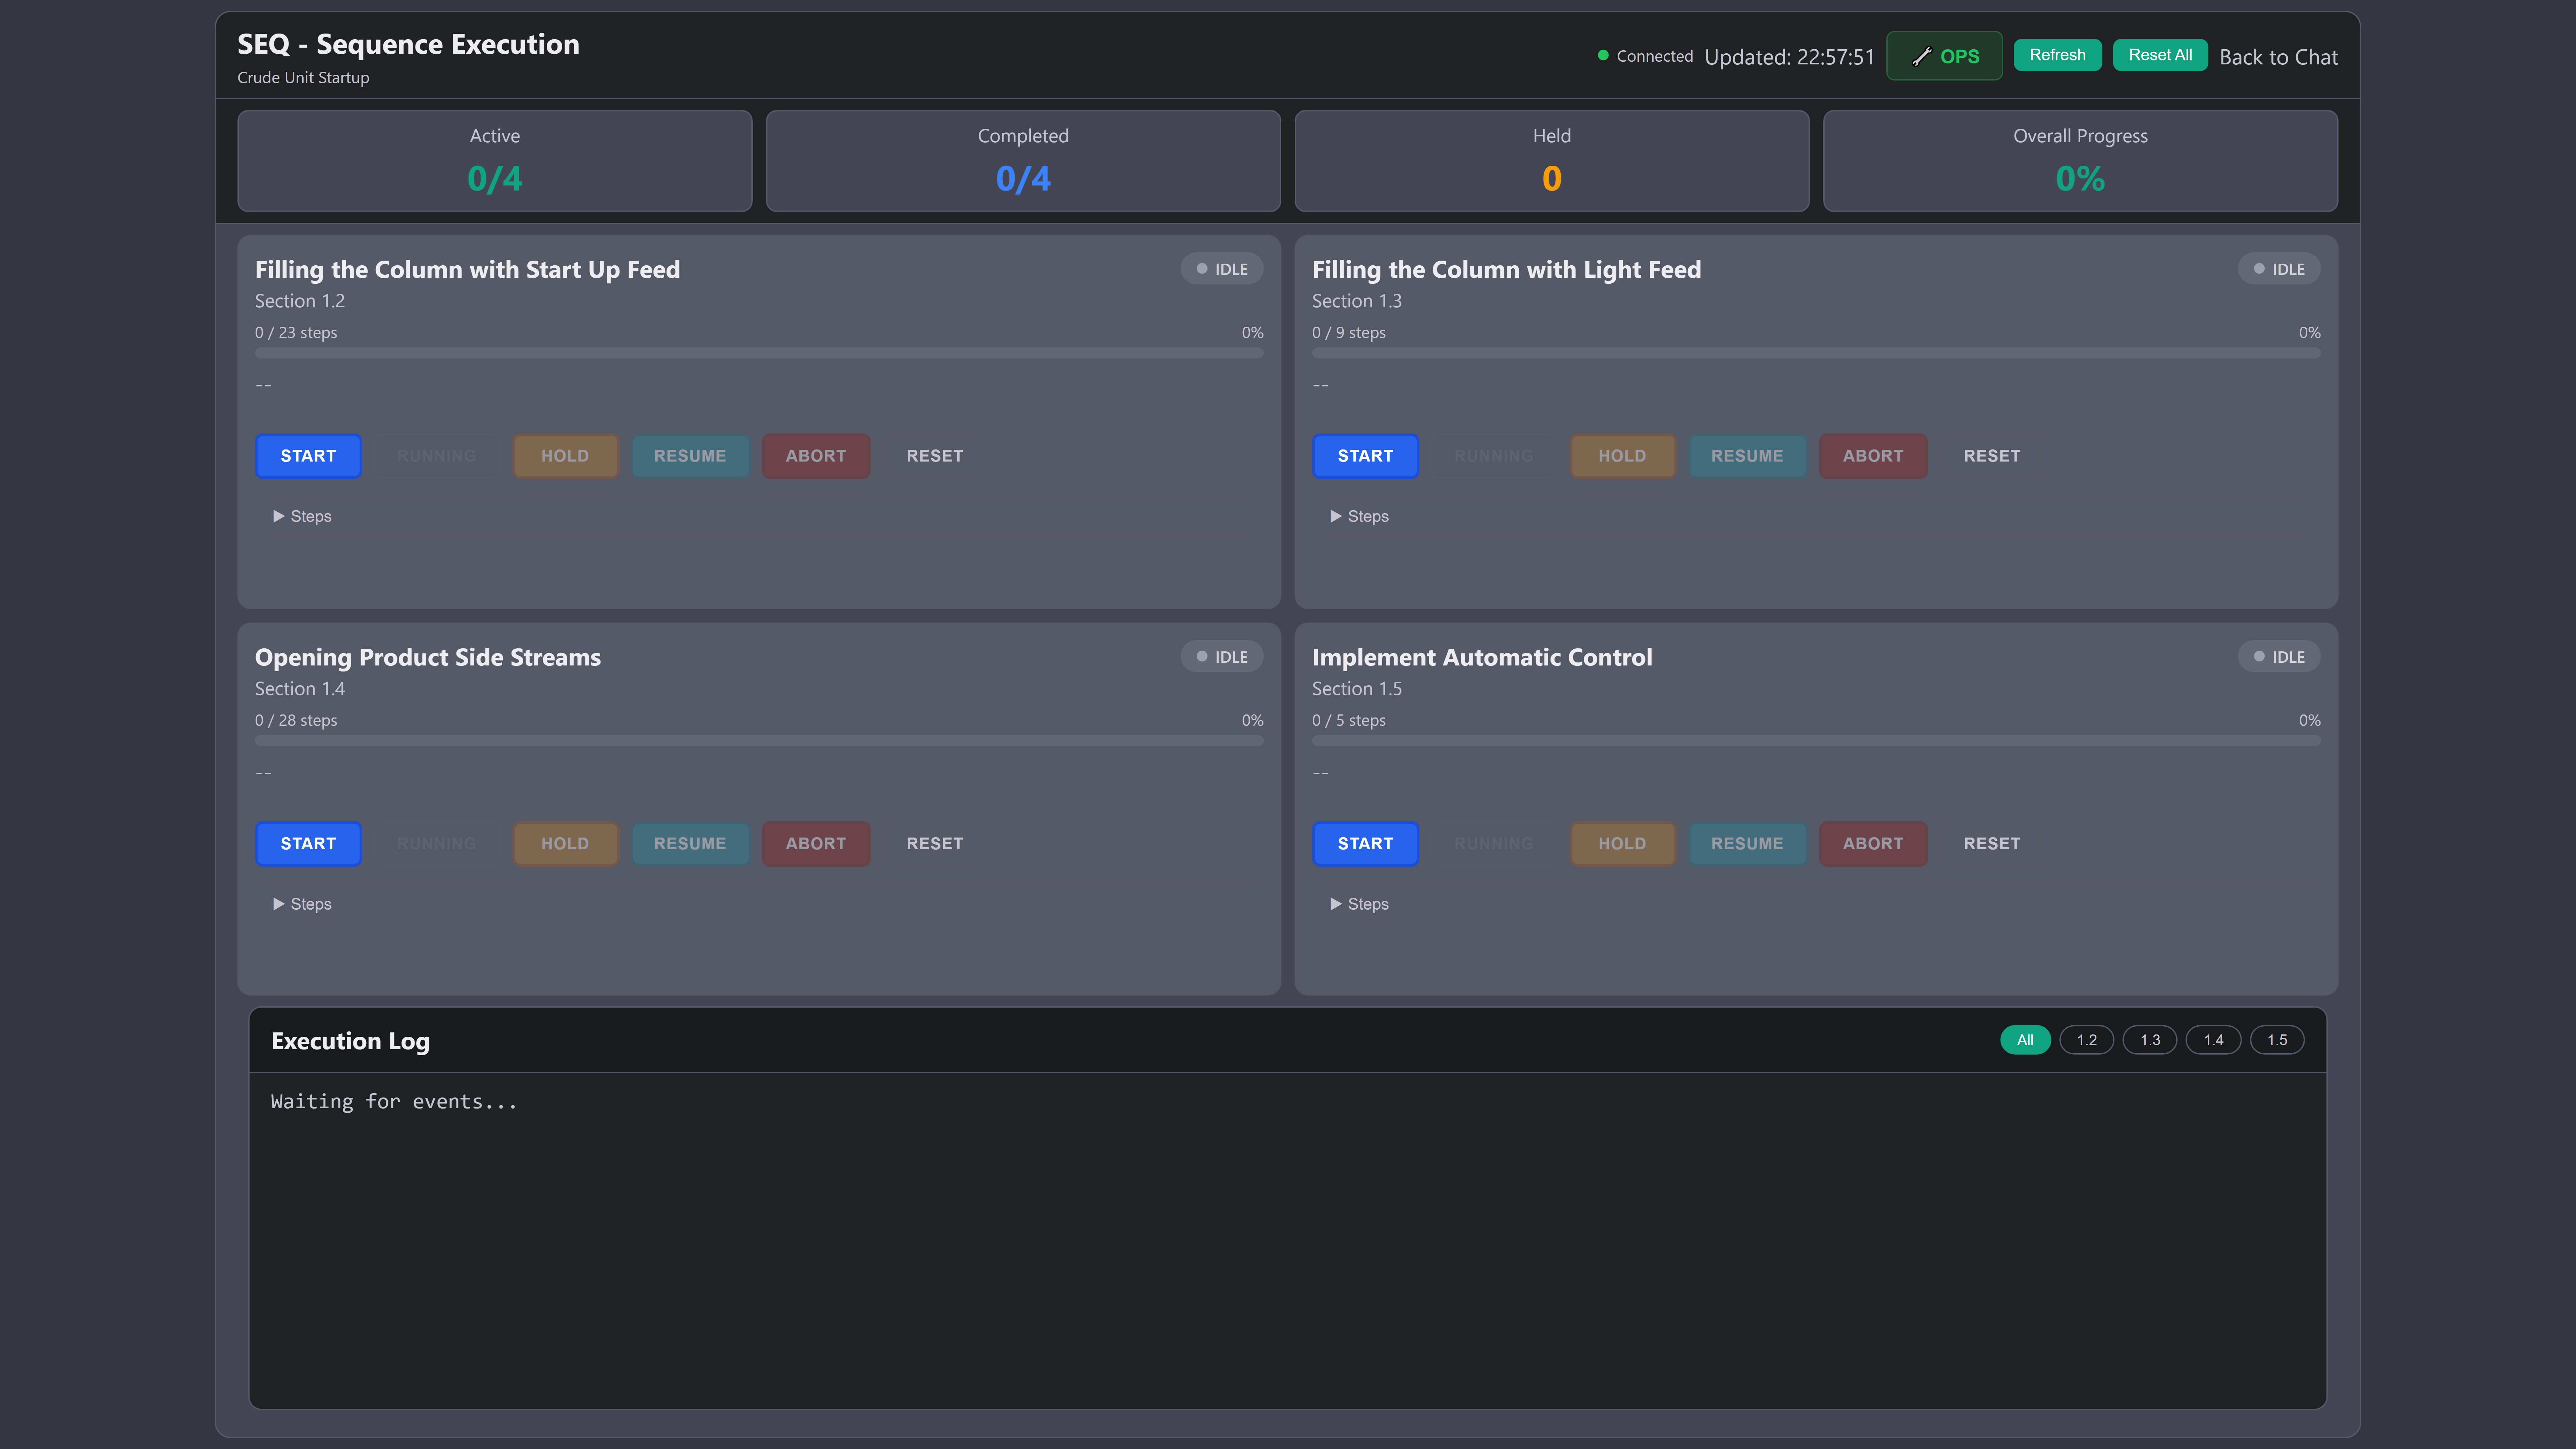
Task: Hold the Opening Product Side Streams sequence
Action: point(565,844)
